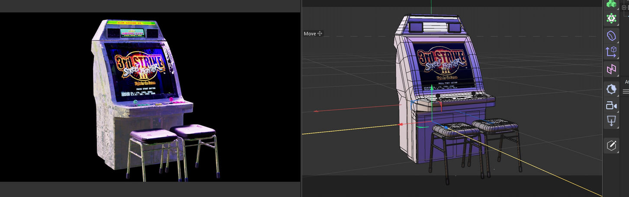Add a camera with the camera icon
Image resolution: width=629 pixels, height=197 pixels.
(x=611, y=106)
